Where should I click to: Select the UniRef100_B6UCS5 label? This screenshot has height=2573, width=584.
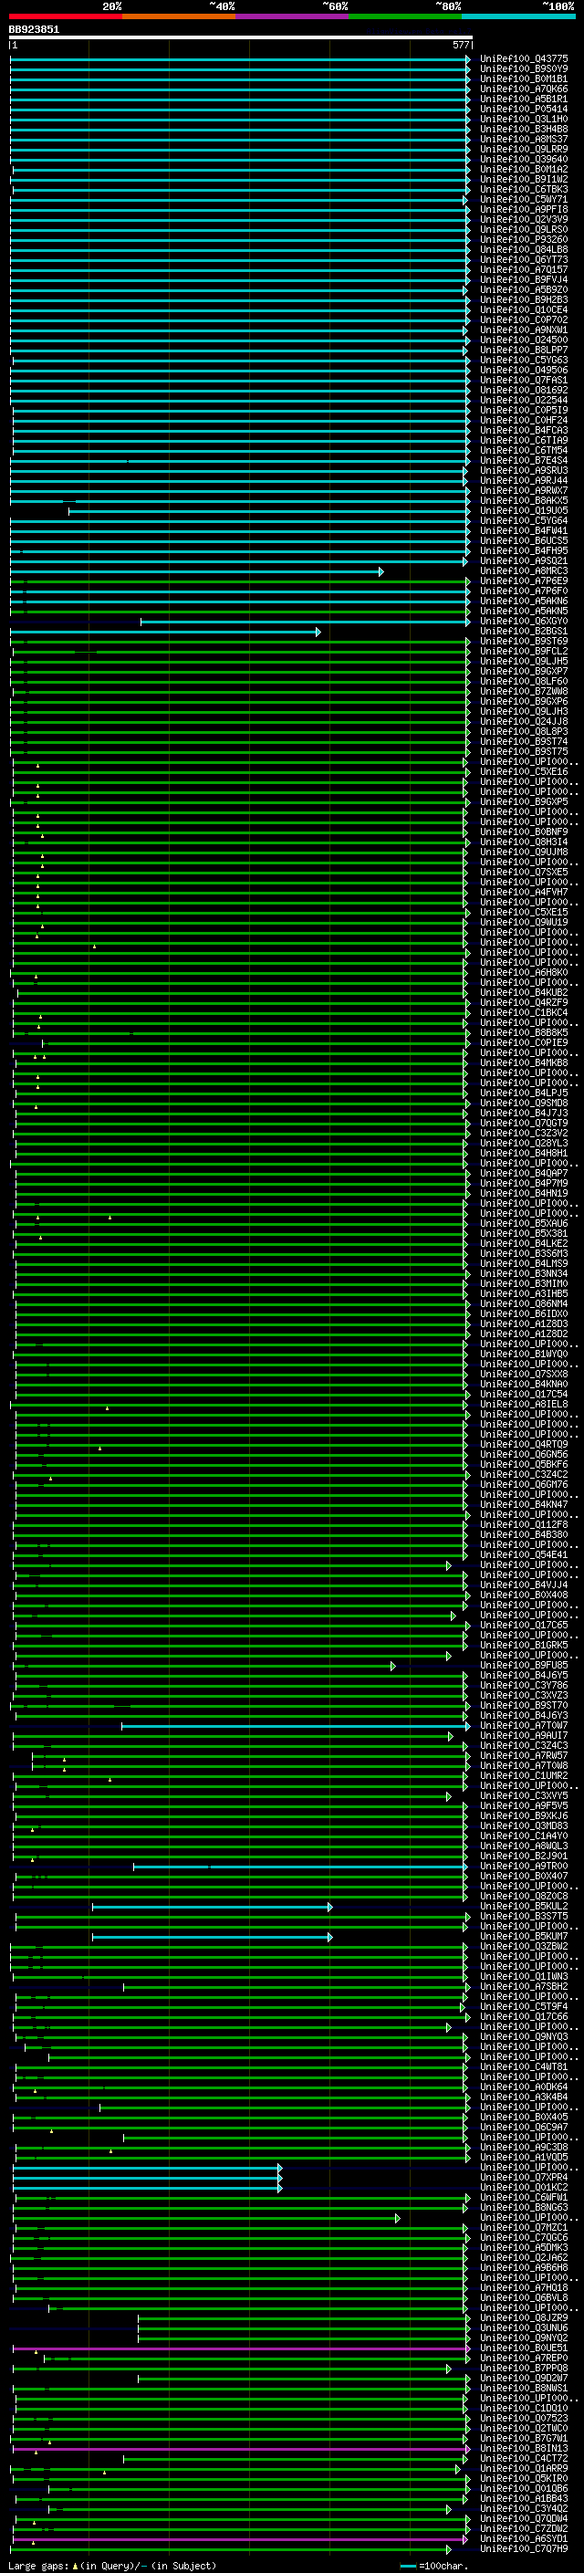point(523,540)
